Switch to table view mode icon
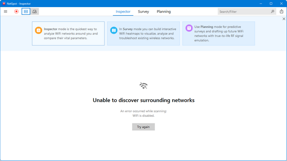 pyautogui.click(x=26, y=12)
